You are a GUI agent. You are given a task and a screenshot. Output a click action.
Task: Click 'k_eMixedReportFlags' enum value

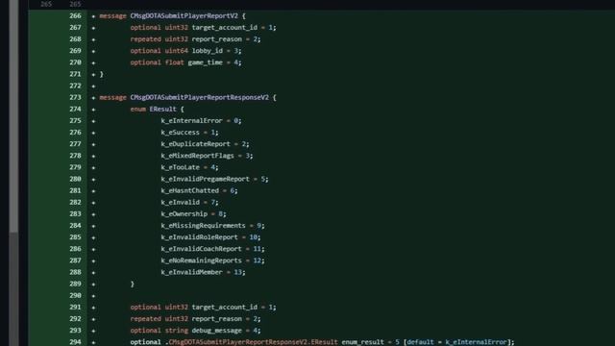click(197, 156)
